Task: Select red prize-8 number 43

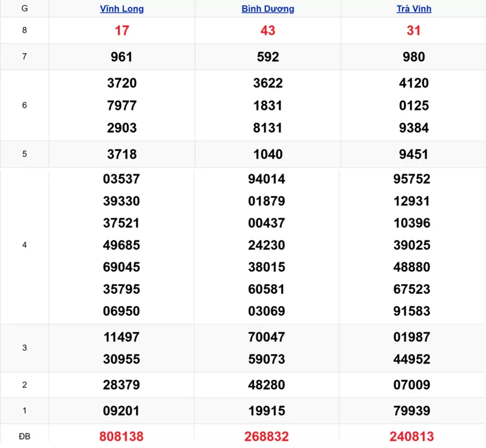Action: coord(267,30)
